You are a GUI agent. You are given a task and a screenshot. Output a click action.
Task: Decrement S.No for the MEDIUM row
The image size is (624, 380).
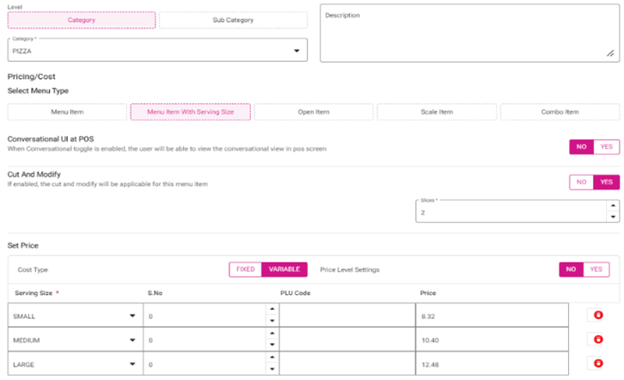pos(272,346)
